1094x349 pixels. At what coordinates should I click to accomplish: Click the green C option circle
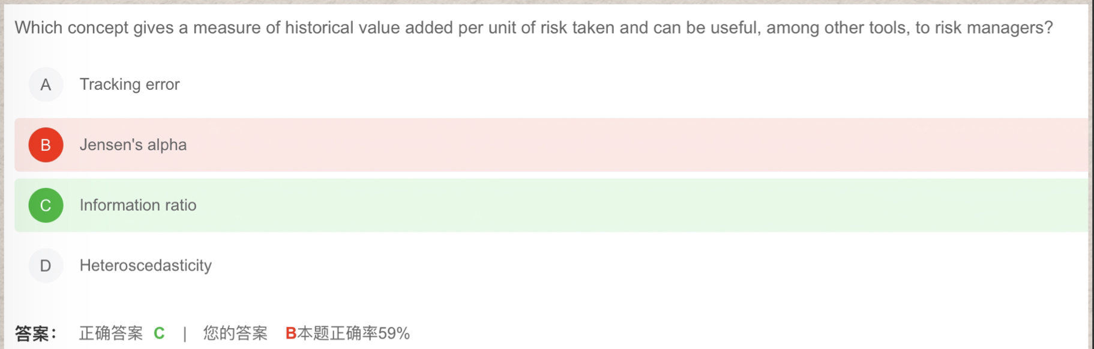pos(46,205)
